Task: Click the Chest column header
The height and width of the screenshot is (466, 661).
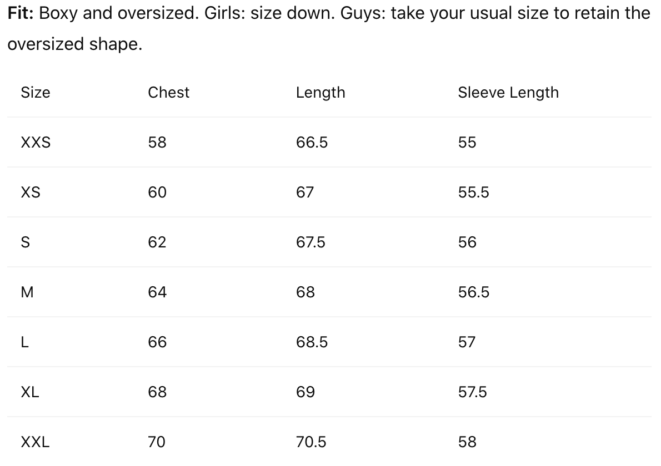Action: (x=168, y=92)
